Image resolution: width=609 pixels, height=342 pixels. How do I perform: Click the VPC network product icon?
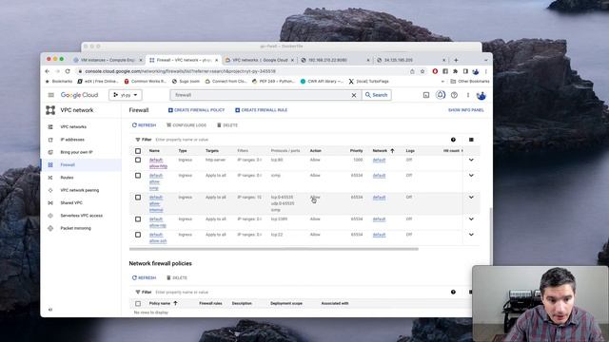[x=50, y=110]
